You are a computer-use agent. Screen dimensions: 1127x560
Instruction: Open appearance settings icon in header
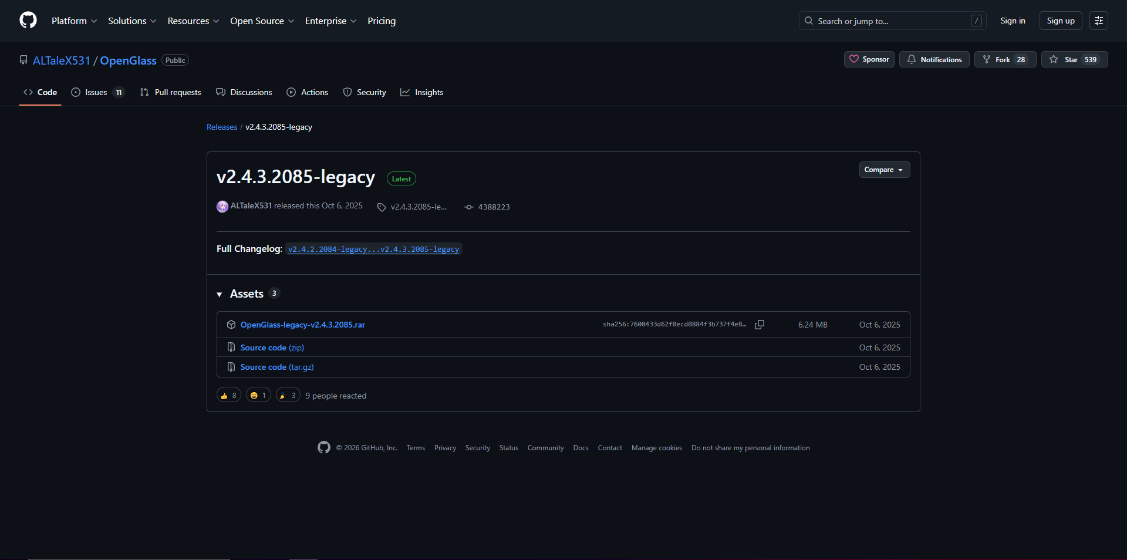click(1099, 21)
